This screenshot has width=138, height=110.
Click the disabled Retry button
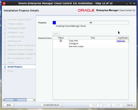pyautogui.click(x=56, y=34)
